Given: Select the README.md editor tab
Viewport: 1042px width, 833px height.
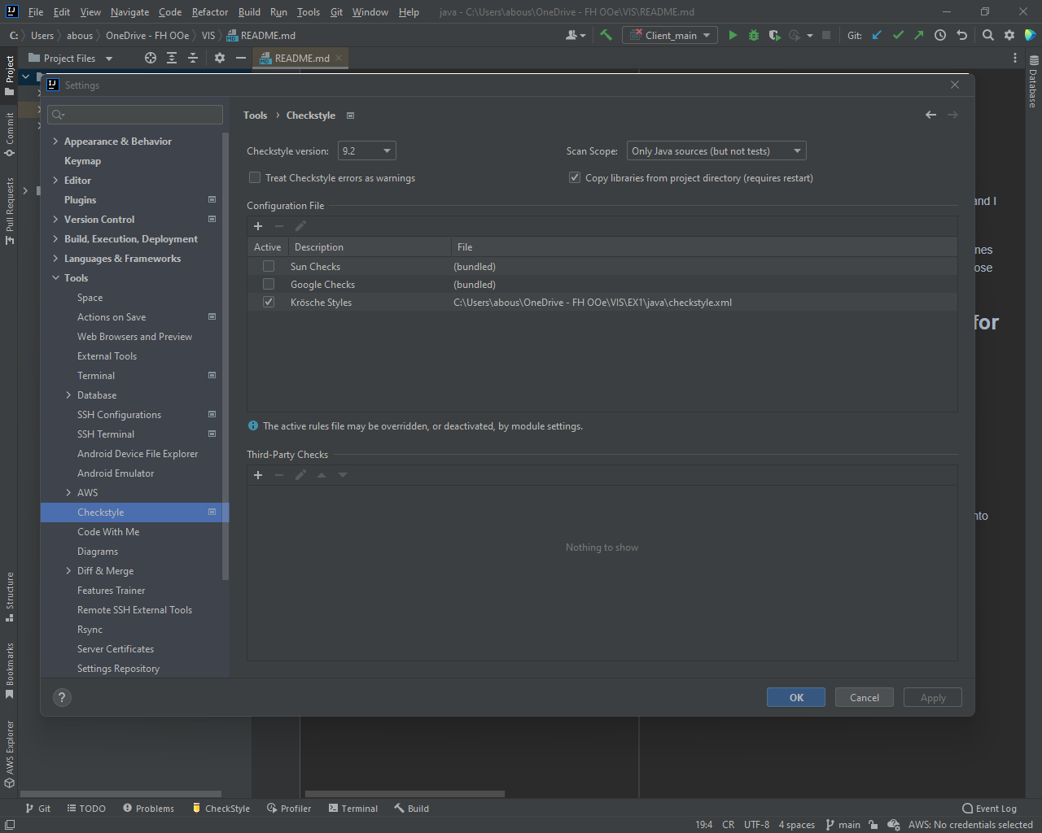Looking at the screenshot, I should [x=301, y=58].
